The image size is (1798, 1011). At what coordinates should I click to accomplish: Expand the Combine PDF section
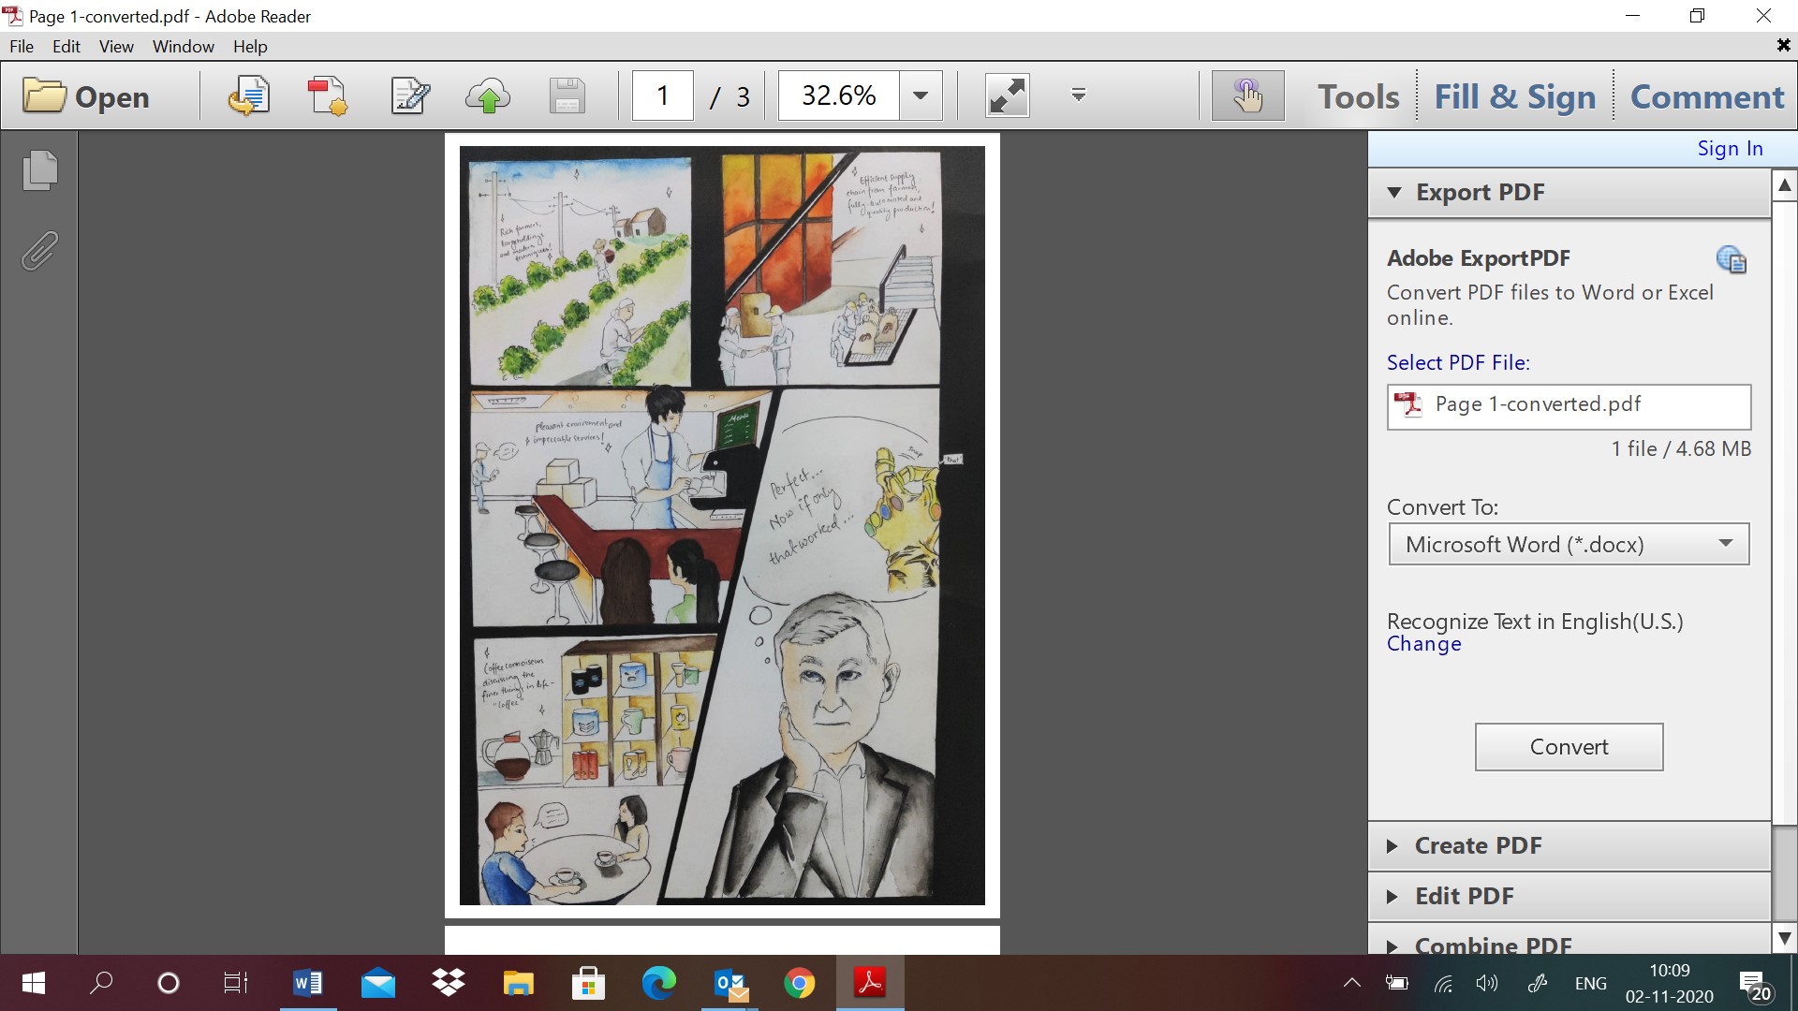pyautogui.click(x=1570, y=942)
